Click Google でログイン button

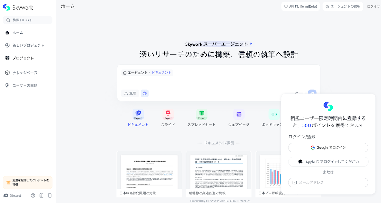(328, 147)
